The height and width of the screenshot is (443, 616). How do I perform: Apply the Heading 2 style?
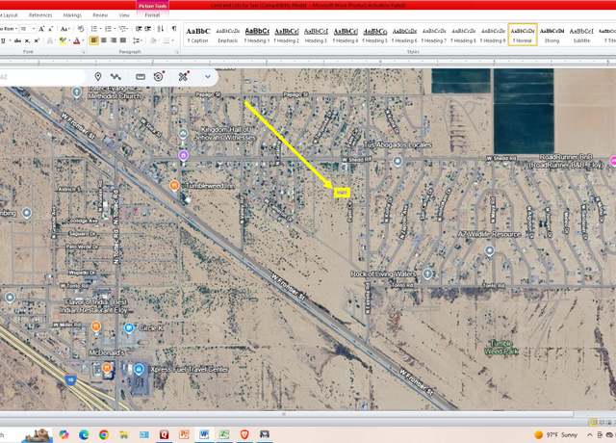click(287, 35)
